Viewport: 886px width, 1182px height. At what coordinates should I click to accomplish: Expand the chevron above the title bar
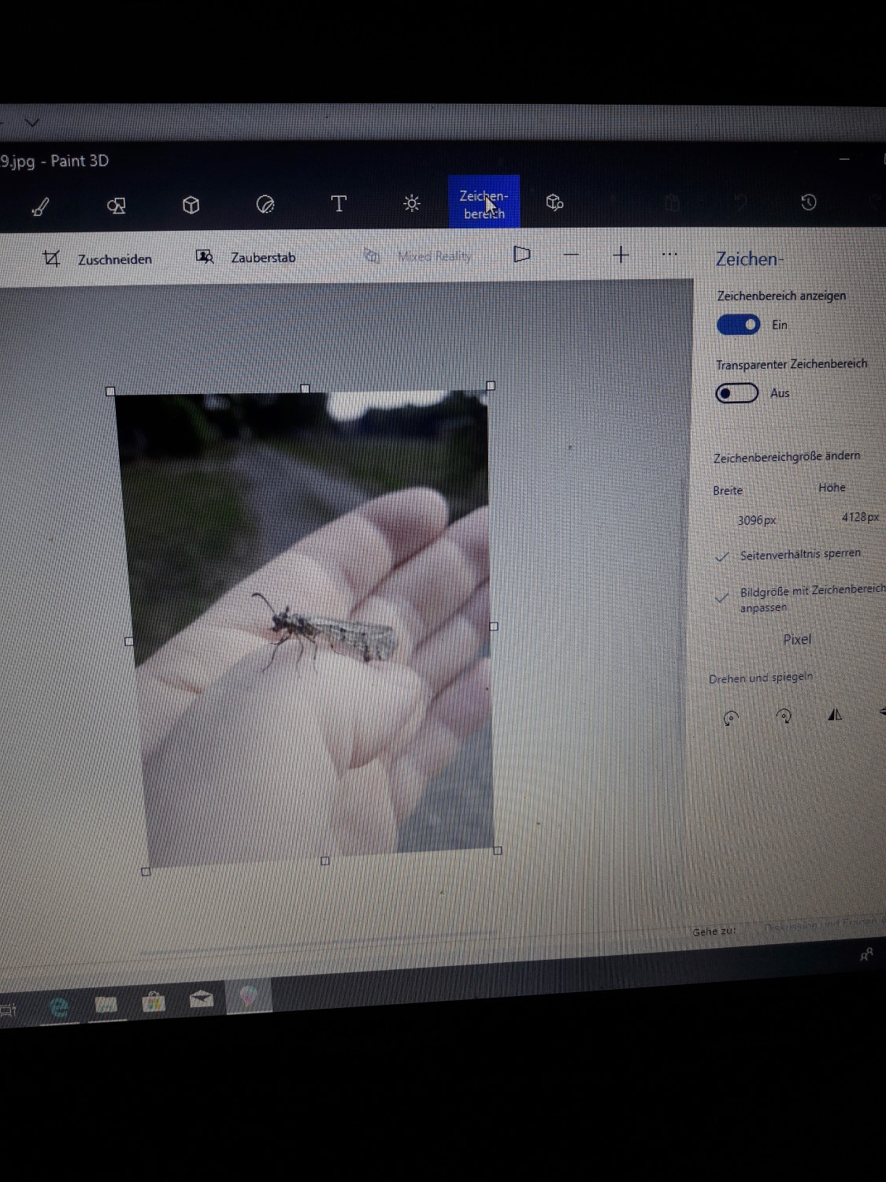tap(32, 123)
